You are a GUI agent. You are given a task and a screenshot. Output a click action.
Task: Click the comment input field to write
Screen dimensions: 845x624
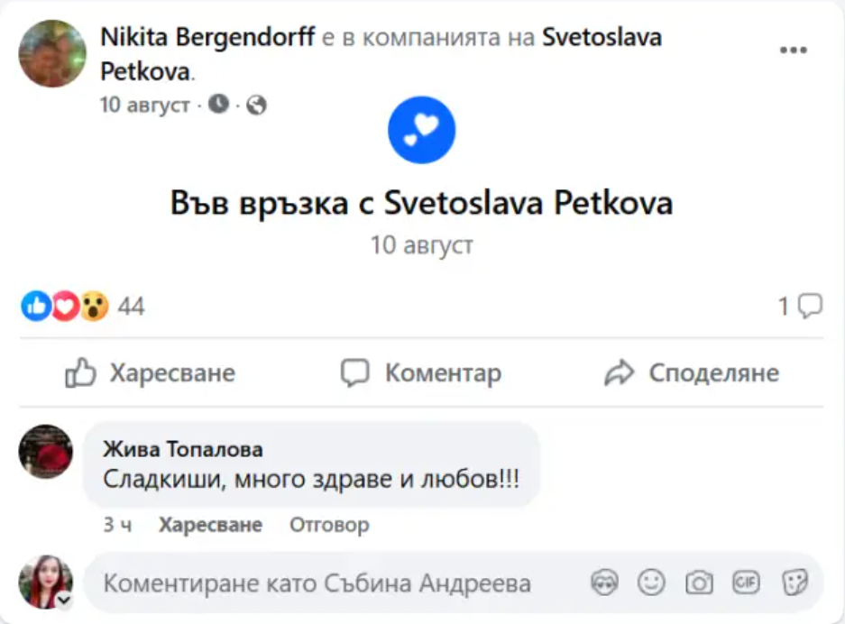tap(316, 584)
